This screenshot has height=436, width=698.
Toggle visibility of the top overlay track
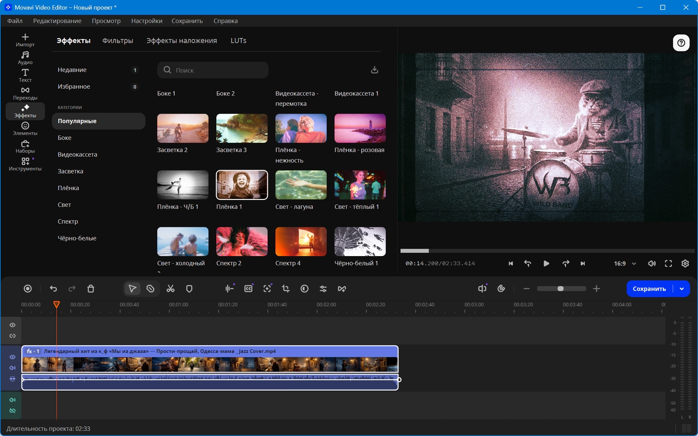[x=12, y=325]
